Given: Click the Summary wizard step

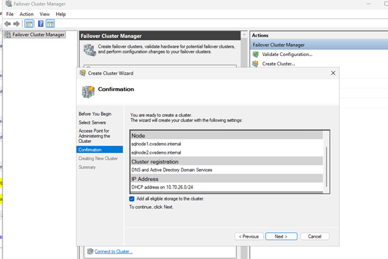Looking at the screenshot, I should click(87, 167).
